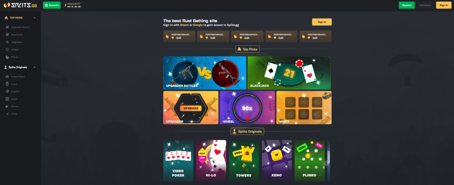Image resolution: width=454 pixels, height=185 pixels.
Task: Open Slide in the sidebar
Action: pos(14,114)
